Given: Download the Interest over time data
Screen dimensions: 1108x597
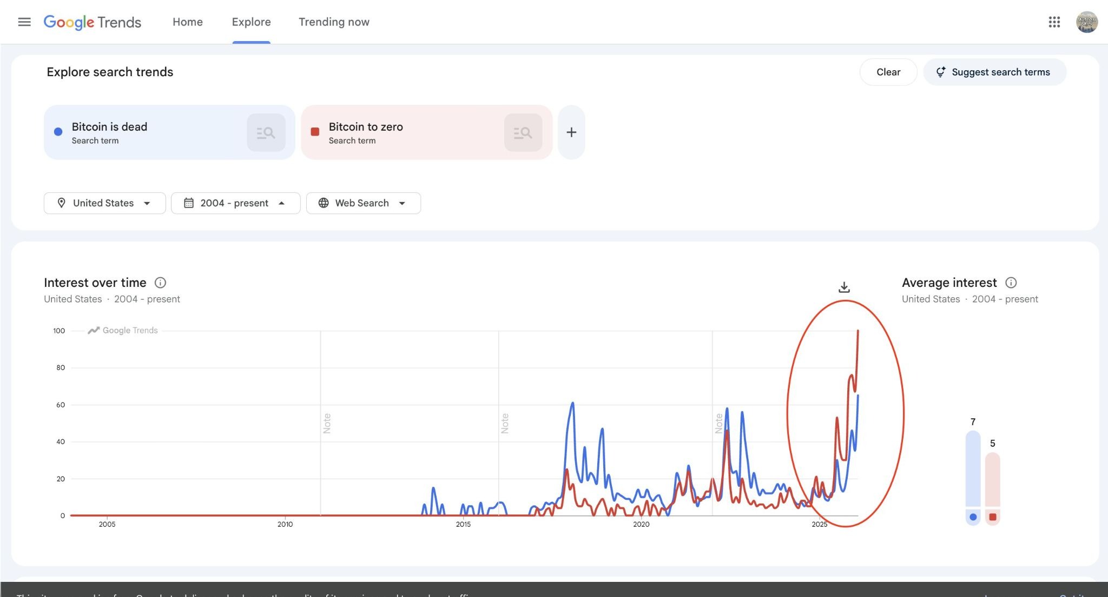Looking at the screenshot, I should coord(844,287).
